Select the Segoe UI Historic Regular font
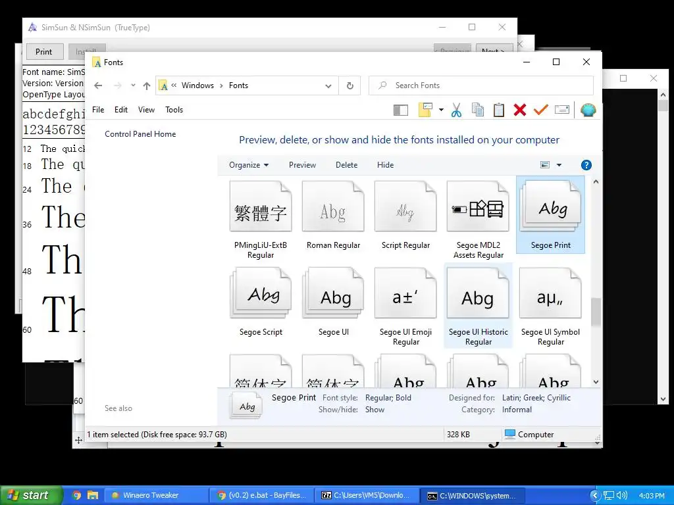The width and height of the screenshot is (674, 505). [x=478, y=306]
